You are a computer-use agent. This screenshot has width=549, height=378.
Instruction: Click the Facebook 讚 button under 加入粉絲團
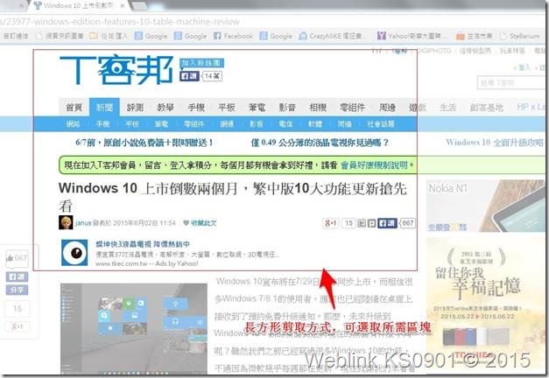(x=190, y=77)
